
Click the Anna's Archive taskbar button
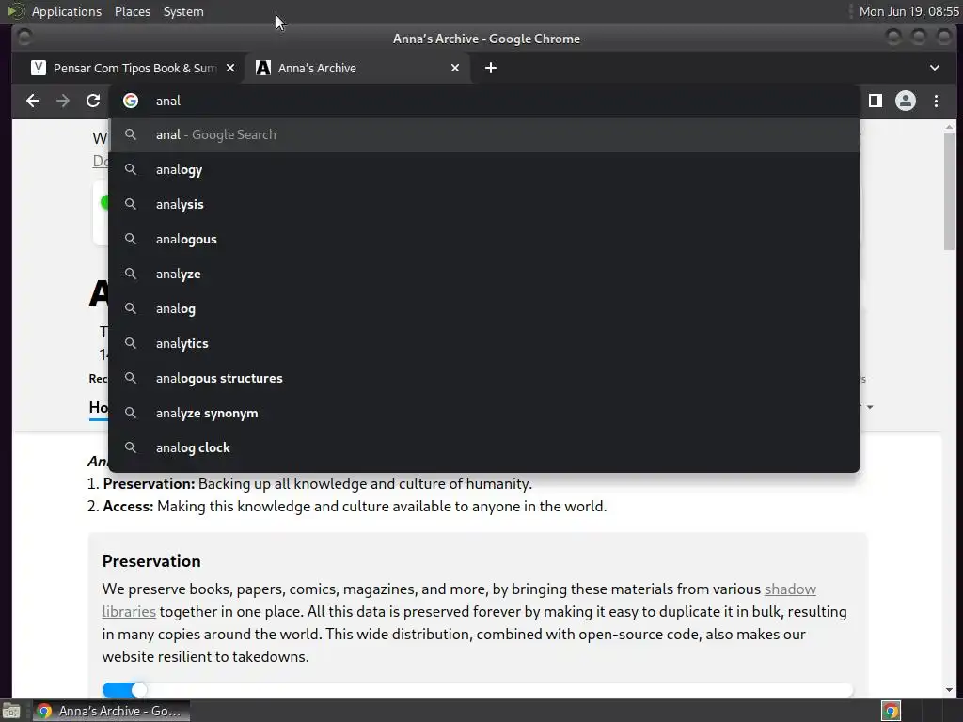111,711
